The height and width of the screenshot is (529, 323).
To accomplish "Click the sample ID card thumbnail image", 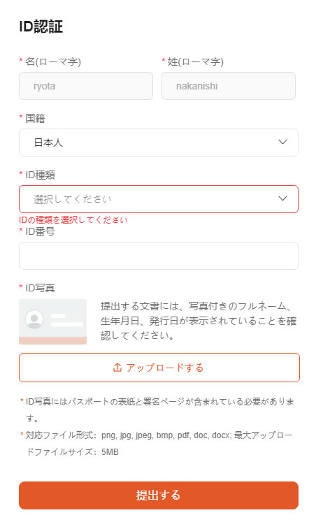I will click(52, 321).
